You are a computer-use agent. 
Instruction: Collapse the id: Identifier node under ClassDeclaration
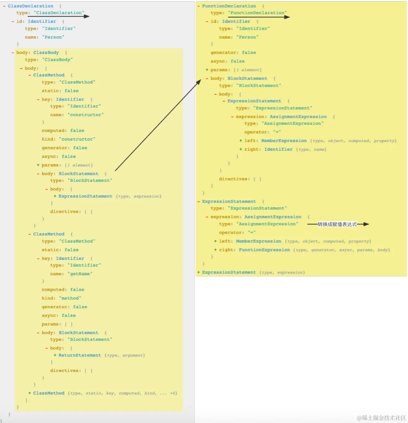coord(13,22)
